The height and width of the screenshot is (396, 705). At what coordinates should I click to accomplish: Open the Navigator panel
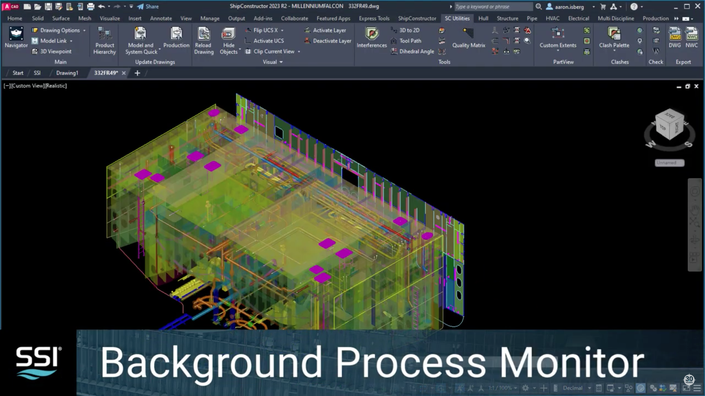coord(16,37)
